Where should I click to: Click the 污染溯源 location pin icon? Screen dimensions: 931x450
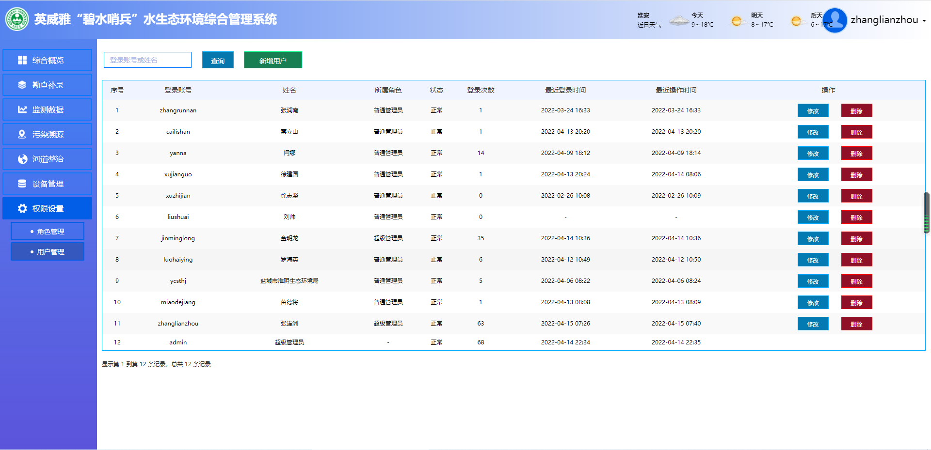tap(22, 134)
